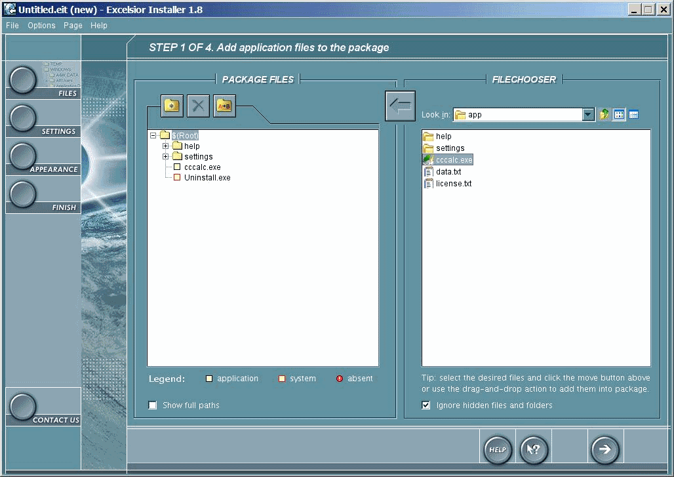Select license.txt file icon in Filechooser
This screenshot has height=477, width=674.
(428, 184)
